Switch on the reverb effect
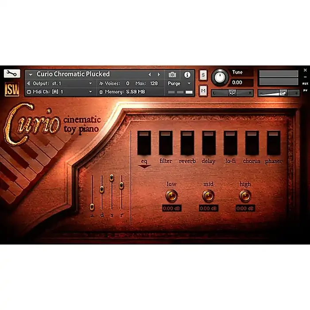 (x=187, y=143)
